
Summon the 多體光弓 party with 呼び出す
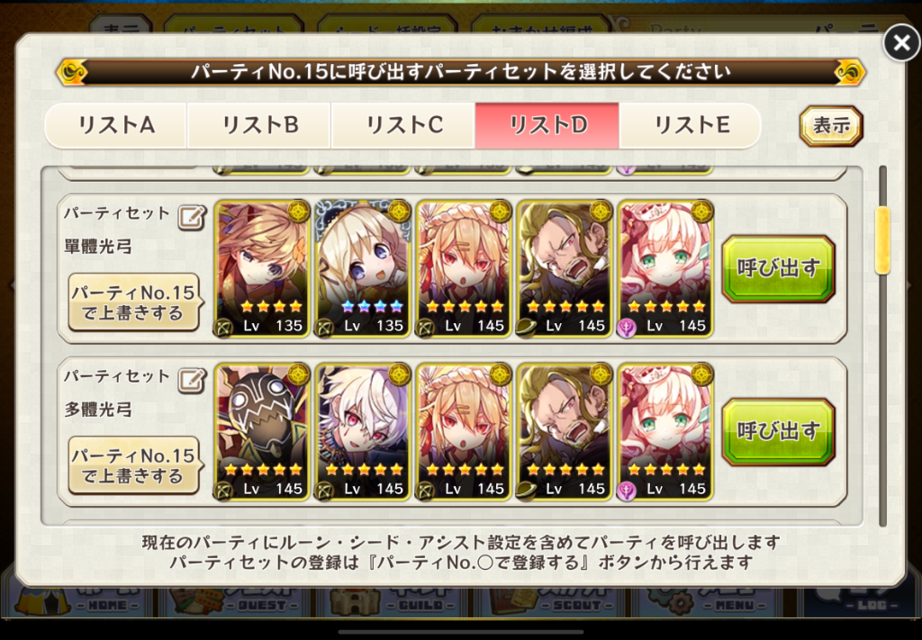(x=778, y=432)
